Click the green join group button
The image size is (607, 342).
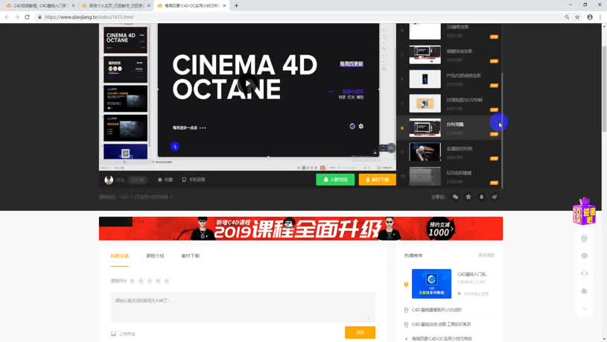[335, 180]
